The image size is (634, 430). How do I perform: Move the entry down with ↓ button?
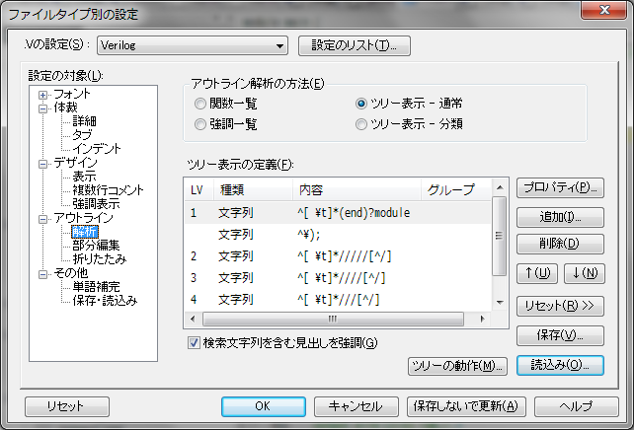click(x=585, y=272)
